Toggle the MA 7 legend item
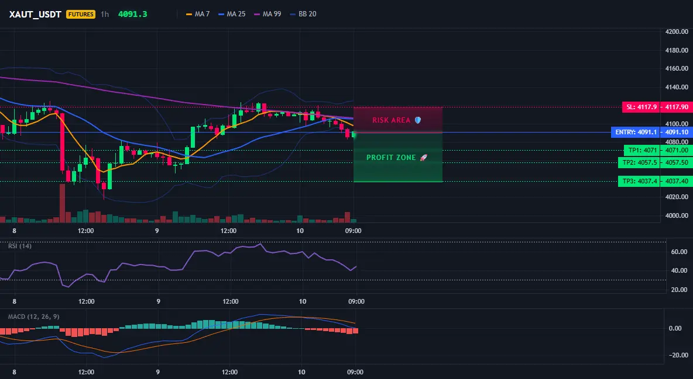The height and width of the screenshot is (379, 693). tap(198, 14)
